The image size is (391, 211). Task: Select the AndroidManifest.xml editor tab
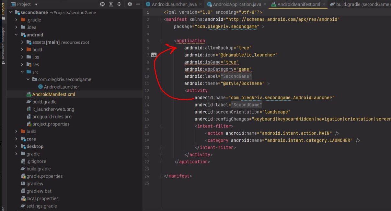coord(298,5)
